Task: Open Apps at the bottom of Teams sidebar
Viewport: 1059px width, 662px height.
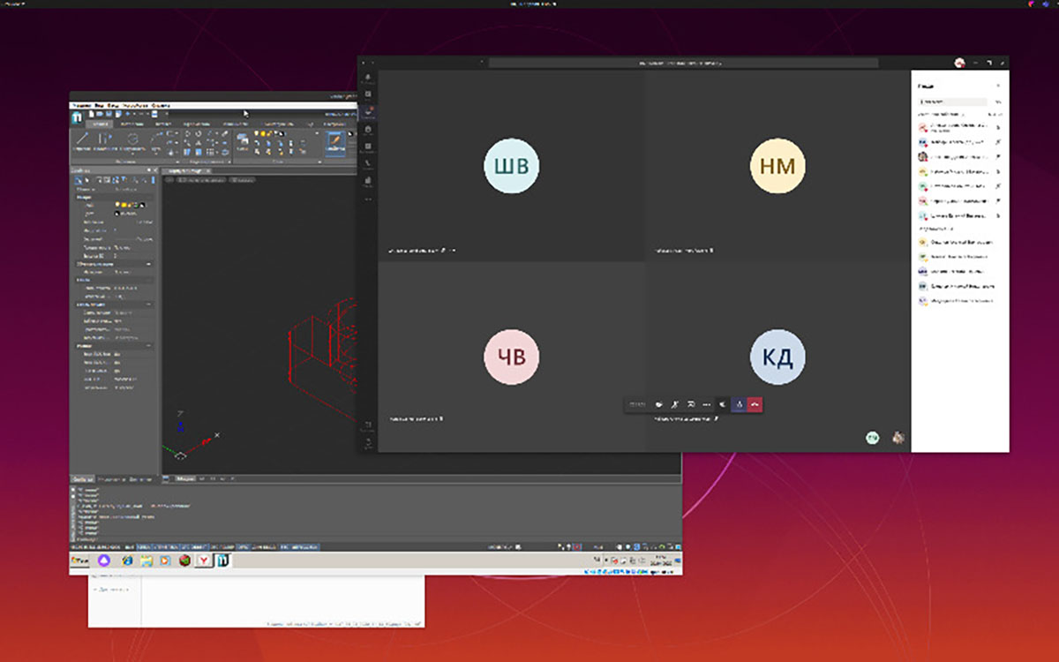Action: point(368,426)
